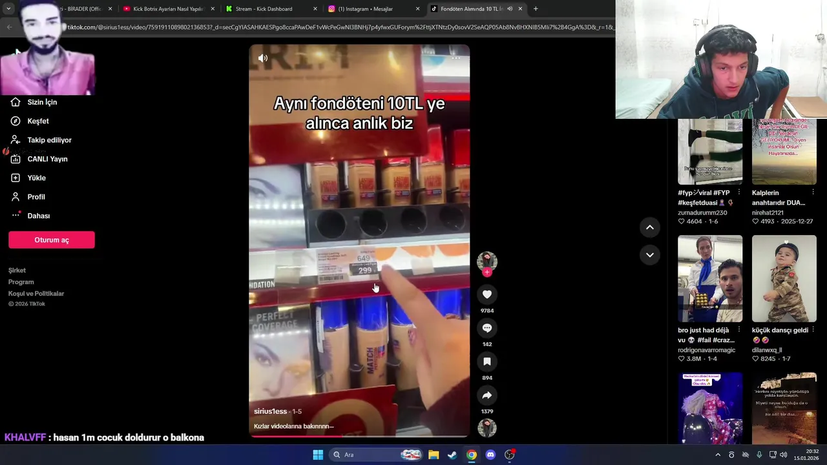Like the video with heart icon
The width and height of the screenshot is (827, 465).
tap(487, 294)
